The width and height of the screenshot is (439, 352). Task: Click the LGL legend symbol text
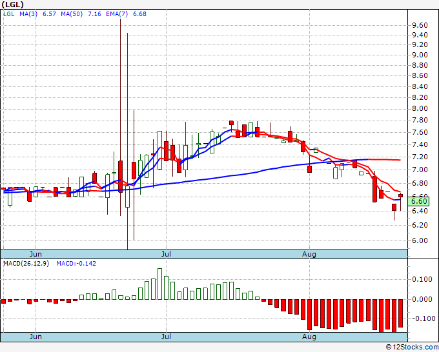pos(8,13)
